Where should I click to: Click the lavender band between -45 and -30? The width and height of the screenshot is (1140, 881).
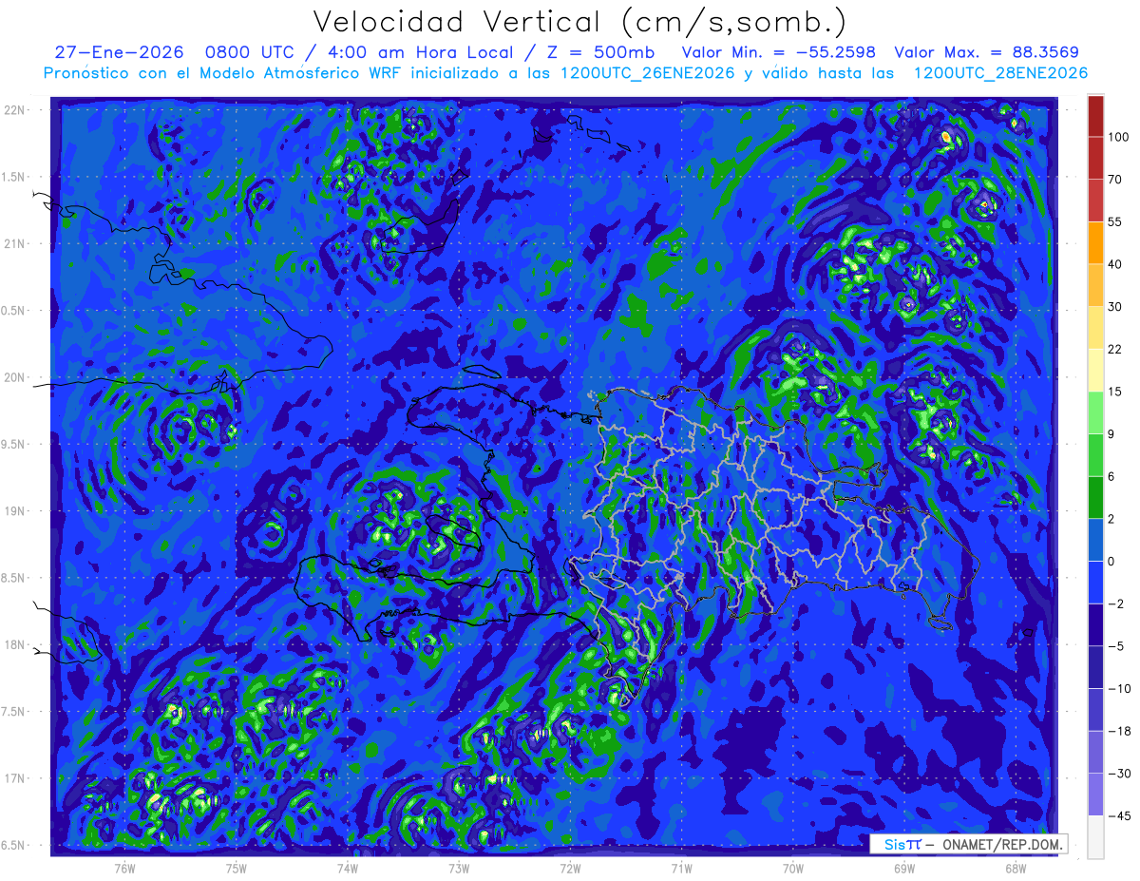point(1095,795)
